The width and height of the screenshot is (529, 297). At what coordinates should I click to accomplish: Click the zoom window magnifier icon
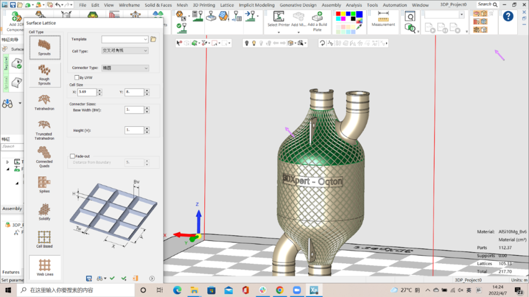click(410, 17)
